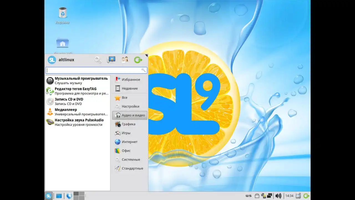Click the magnifier icon in the search field
Image resolution: width=355 pixels, height=200 pixels.
point(143,70)
